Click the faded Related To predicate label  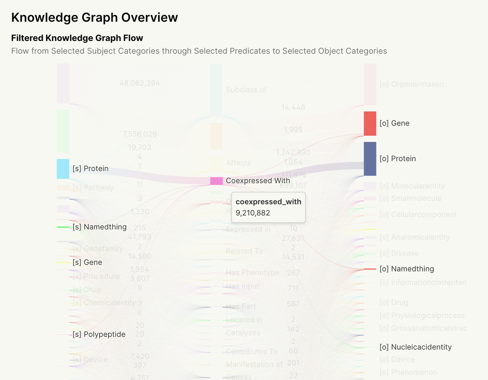pos(244,251)
